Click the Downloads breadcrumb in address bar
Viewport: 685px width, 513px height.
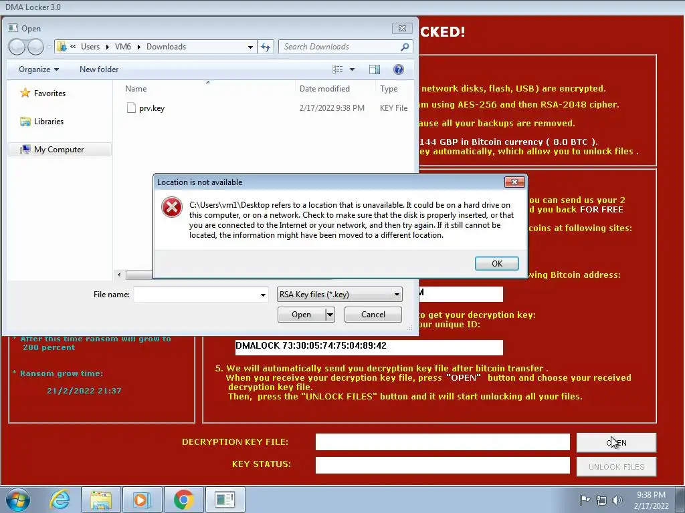pos(166,47)
